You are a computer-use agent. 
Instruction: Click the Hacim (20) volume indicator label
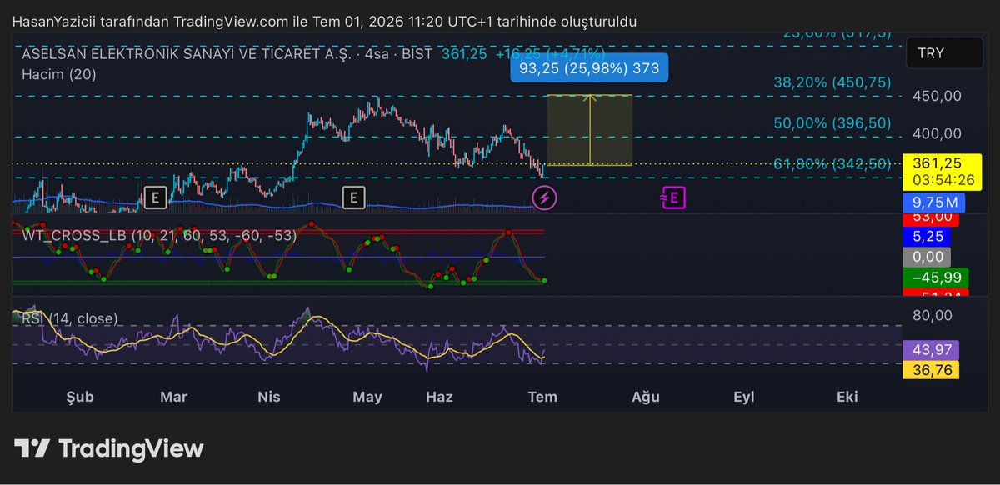(x=58, y=74)
